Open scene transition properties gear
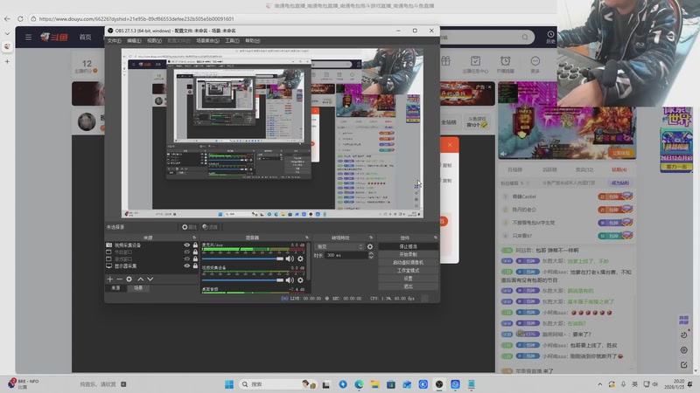Image resolution: width=700 pixels, height=393 pixels. [369, 246]
